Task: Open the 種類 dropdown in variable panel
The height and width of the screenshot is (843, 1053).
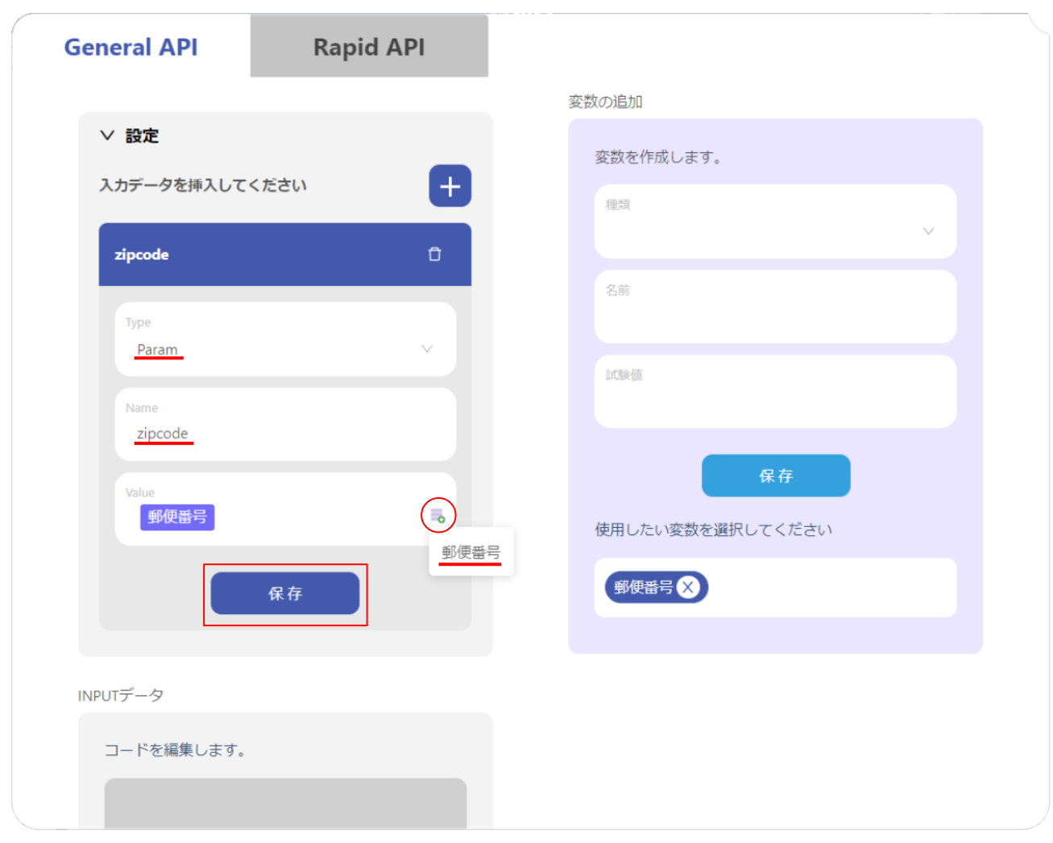Action: (x=775, y=222)
